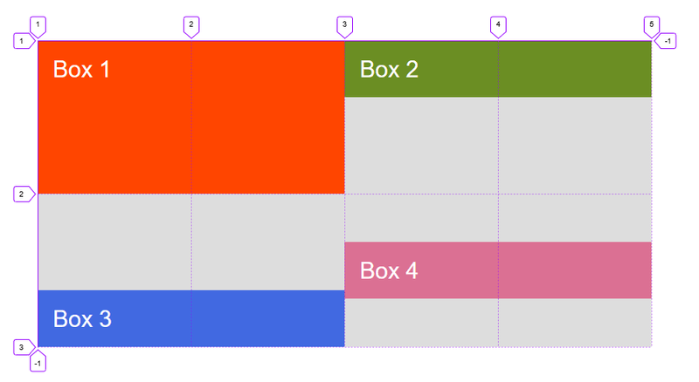Click the Box 2 text label

389,70
